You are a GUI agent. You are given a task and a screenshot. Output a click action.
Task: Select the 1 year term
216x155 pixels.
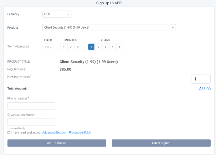tap(91, 47)
